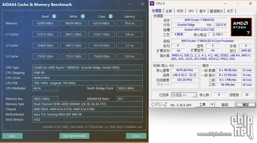Click the 确定 button in CPU-Z
257x143 pixels.
(245, 104)
